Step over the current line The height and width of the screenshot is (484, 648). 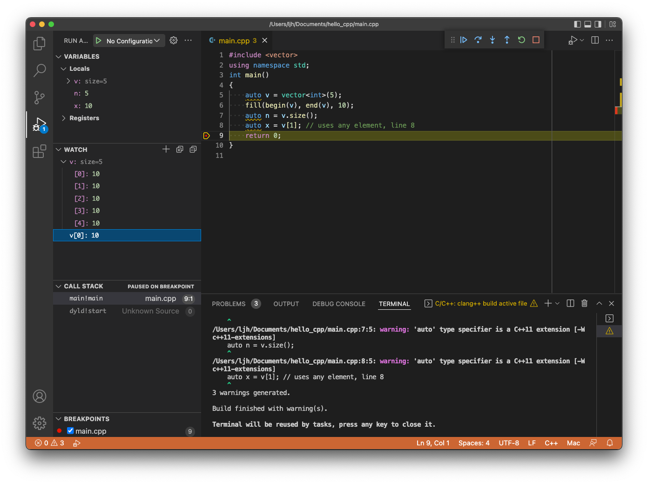click(478, 40)
